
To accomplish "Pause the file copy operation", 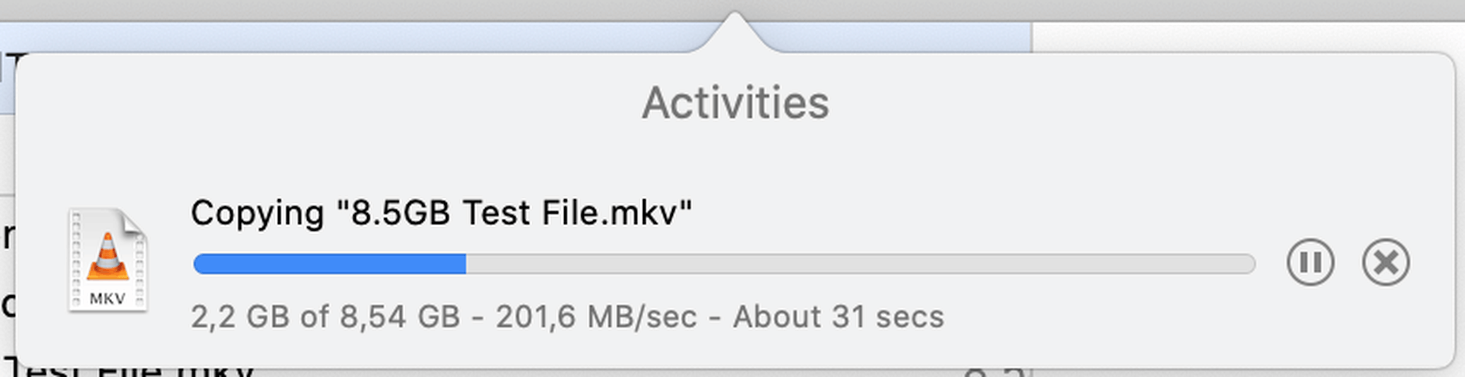I will (1310, 262).
